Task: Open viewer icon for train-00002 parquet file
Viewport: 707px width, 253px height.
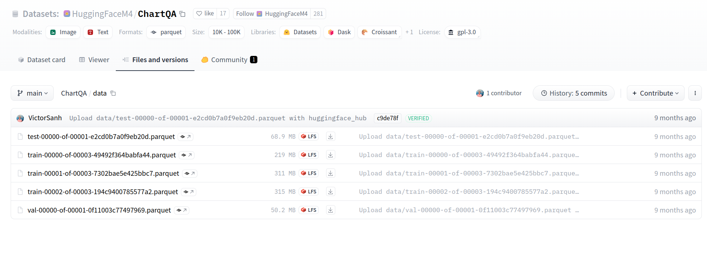Action: [189, 192]
